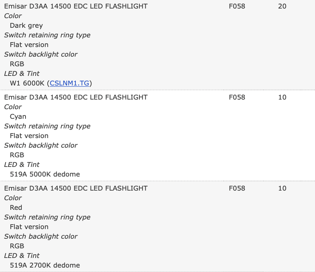Click the product title above Dark grey

click(76, 6)
